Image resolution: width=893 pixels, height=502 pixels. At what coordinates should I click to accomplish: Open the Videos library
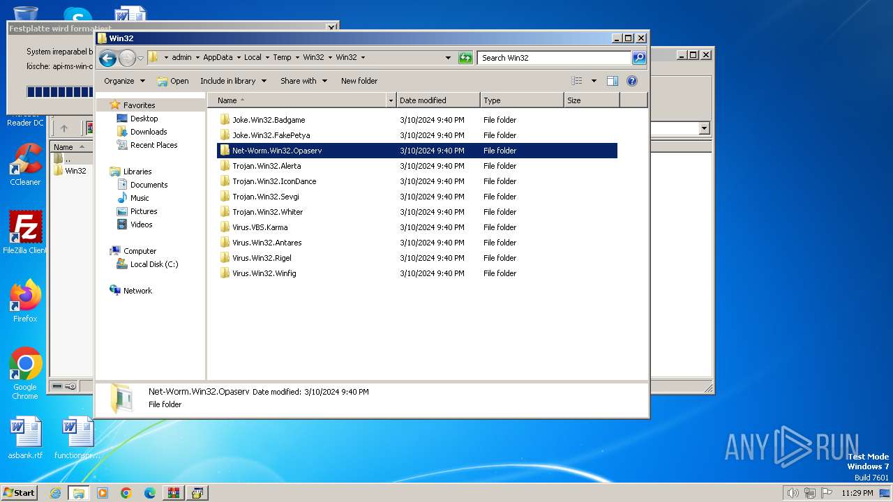coord(141,225)
